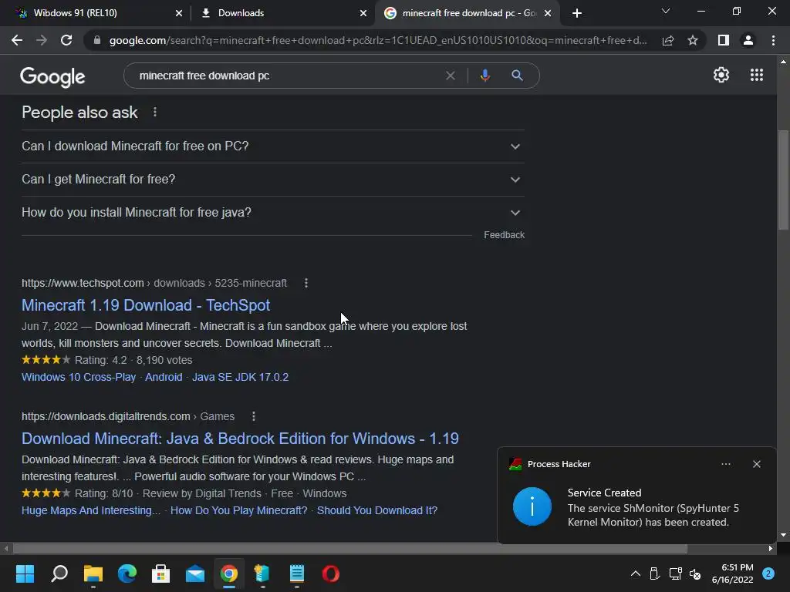Go back to the previous page
Screen dimensions: 790x592
coord(17,40)
